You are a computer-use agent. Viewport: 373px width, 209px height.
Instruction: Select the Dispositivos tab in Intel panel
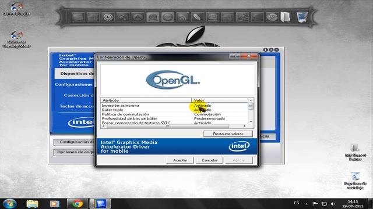pos(75,74)
